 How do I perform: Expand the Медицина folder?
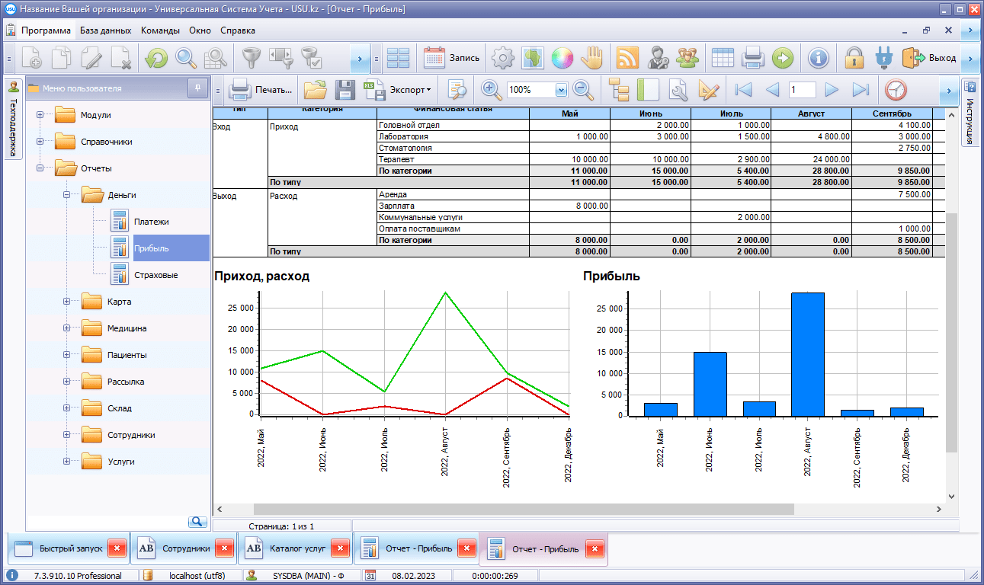66,328
